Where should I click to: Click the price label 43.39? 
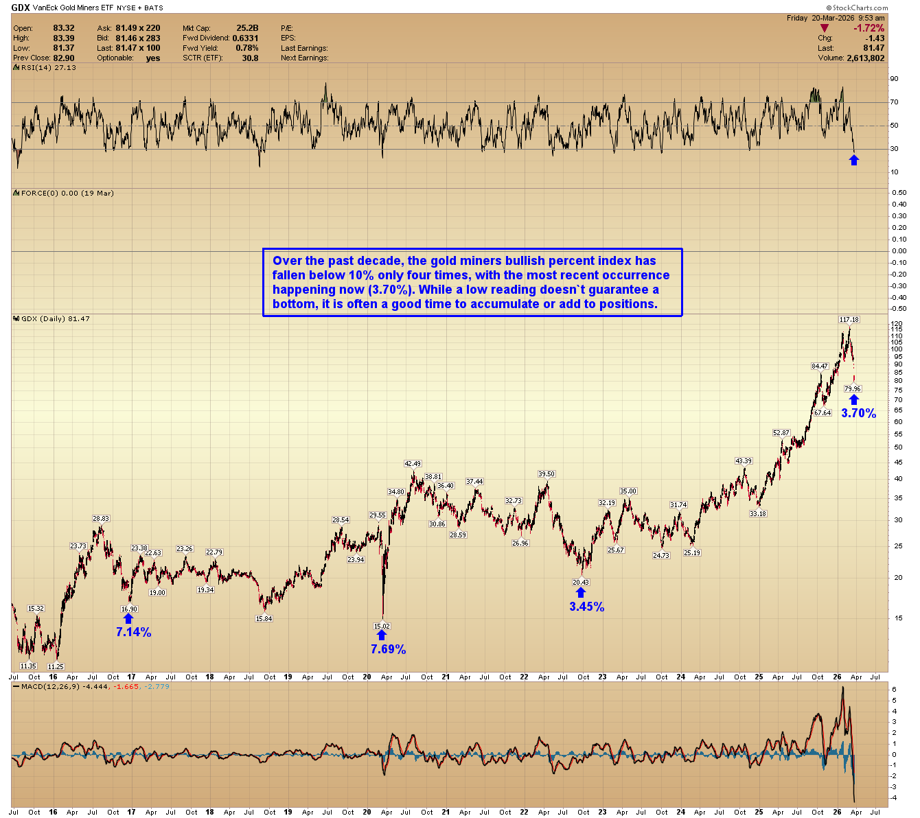(x=744, y=460)
